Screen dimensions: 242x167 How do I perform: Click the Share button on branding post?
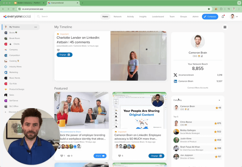[x=100, y=156]
